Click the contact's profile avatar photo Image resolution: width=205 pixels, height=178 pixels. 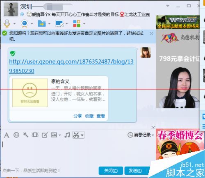tap(11, 9)
